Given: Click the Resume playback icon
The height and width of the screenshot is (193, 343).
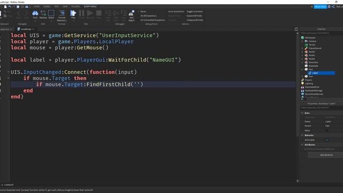Looking at the screenshot, I should pos(90,13).
